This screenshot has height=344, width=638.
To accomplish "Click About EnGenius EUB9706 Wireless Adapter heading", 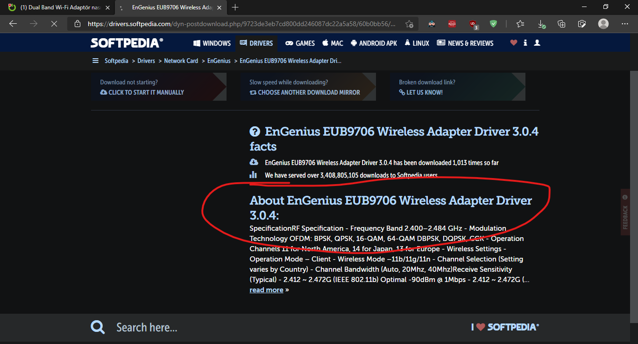I will [x=391, y=208].
